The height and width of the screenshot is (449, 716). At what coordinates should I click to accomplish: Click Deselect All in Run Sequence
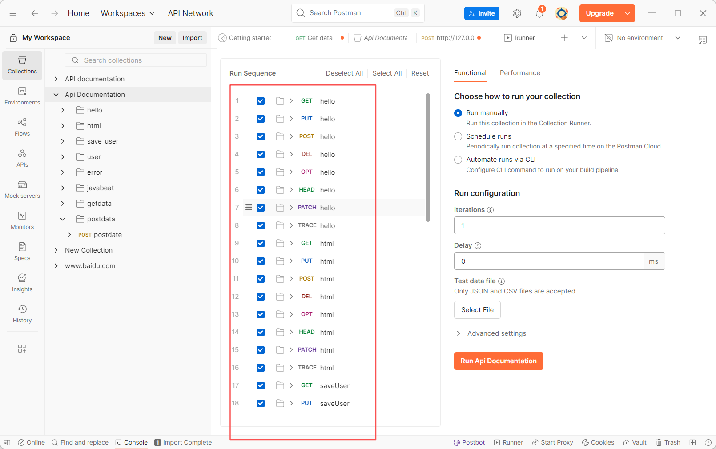(x=344, y=73)
